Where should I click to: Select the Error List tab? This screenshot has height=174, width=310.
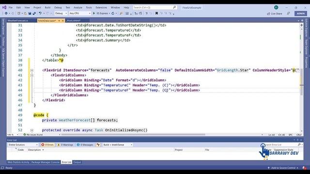pos(67,162)
